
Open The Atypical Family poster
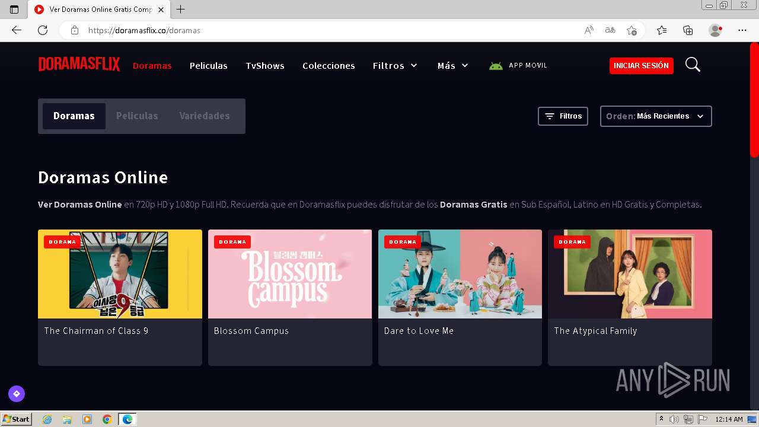[630, 274]
